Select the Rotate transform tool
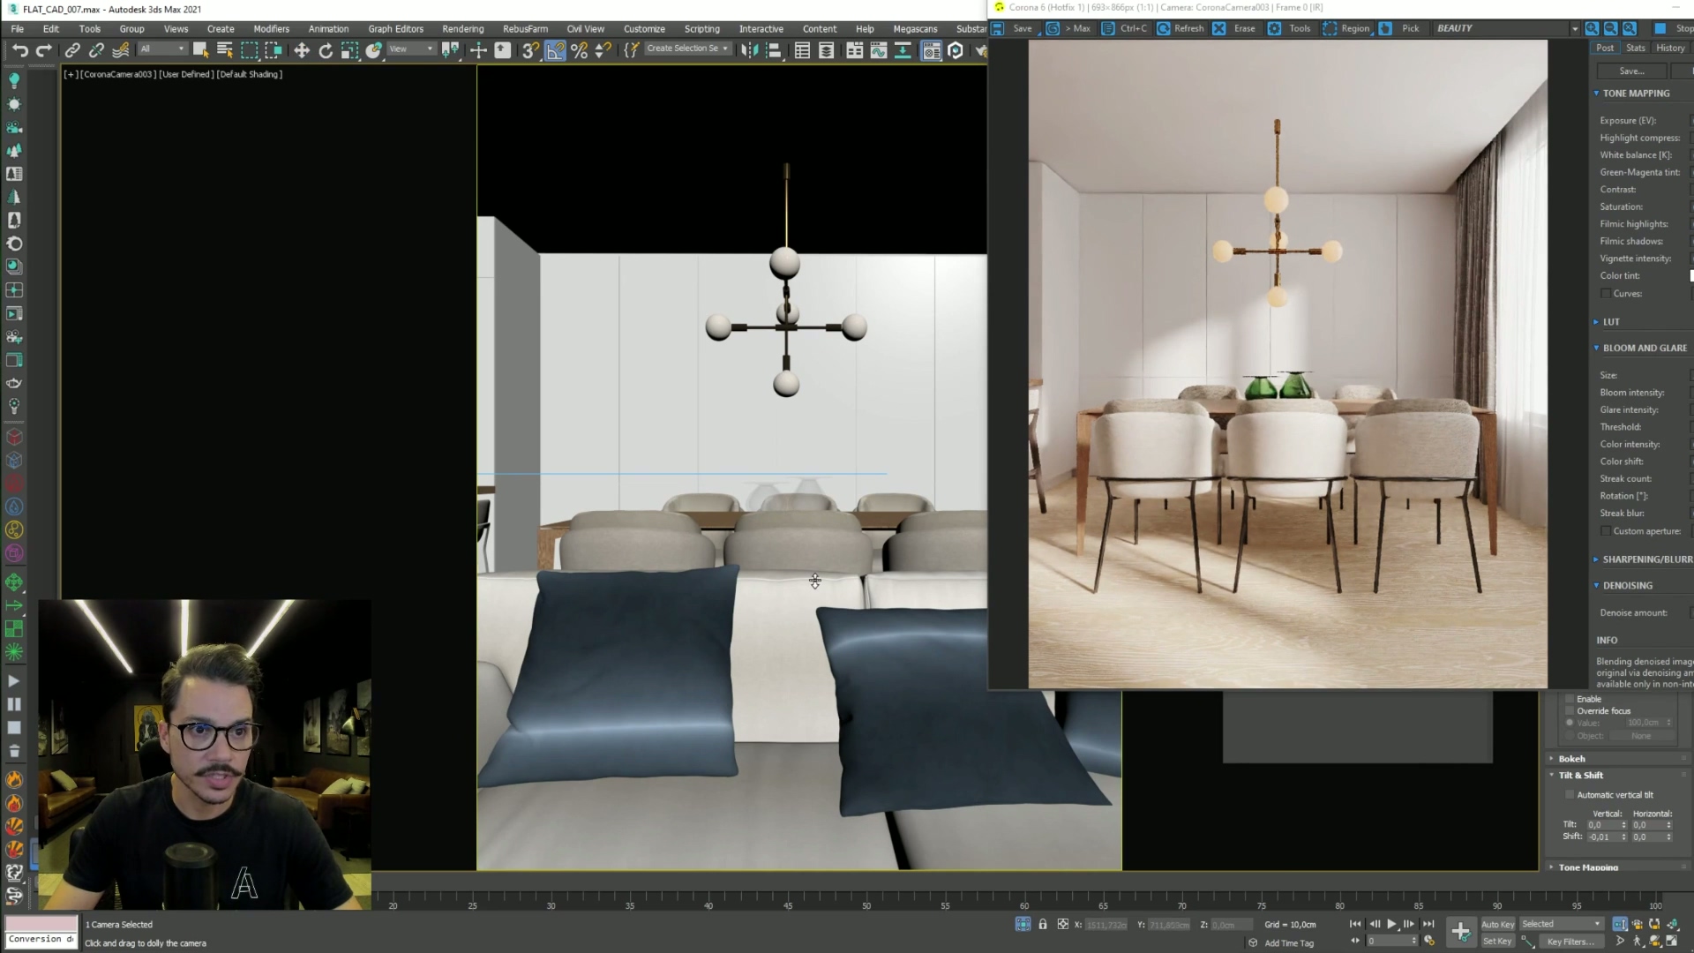This screenshot has width=1694, height=953. click(326, 50)
